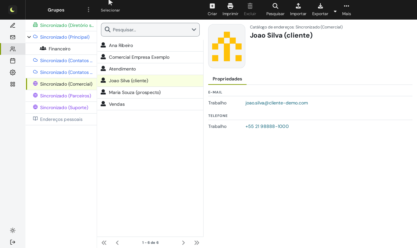
Task: Go to first page of contacts
Action: coord(104,243)
